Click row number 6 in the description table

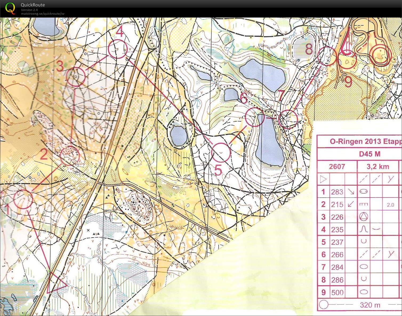pos(323,254)
